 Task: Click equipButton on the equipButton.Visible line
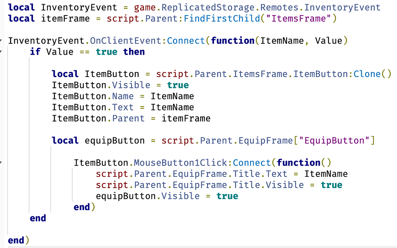click(x=126, y=196)
